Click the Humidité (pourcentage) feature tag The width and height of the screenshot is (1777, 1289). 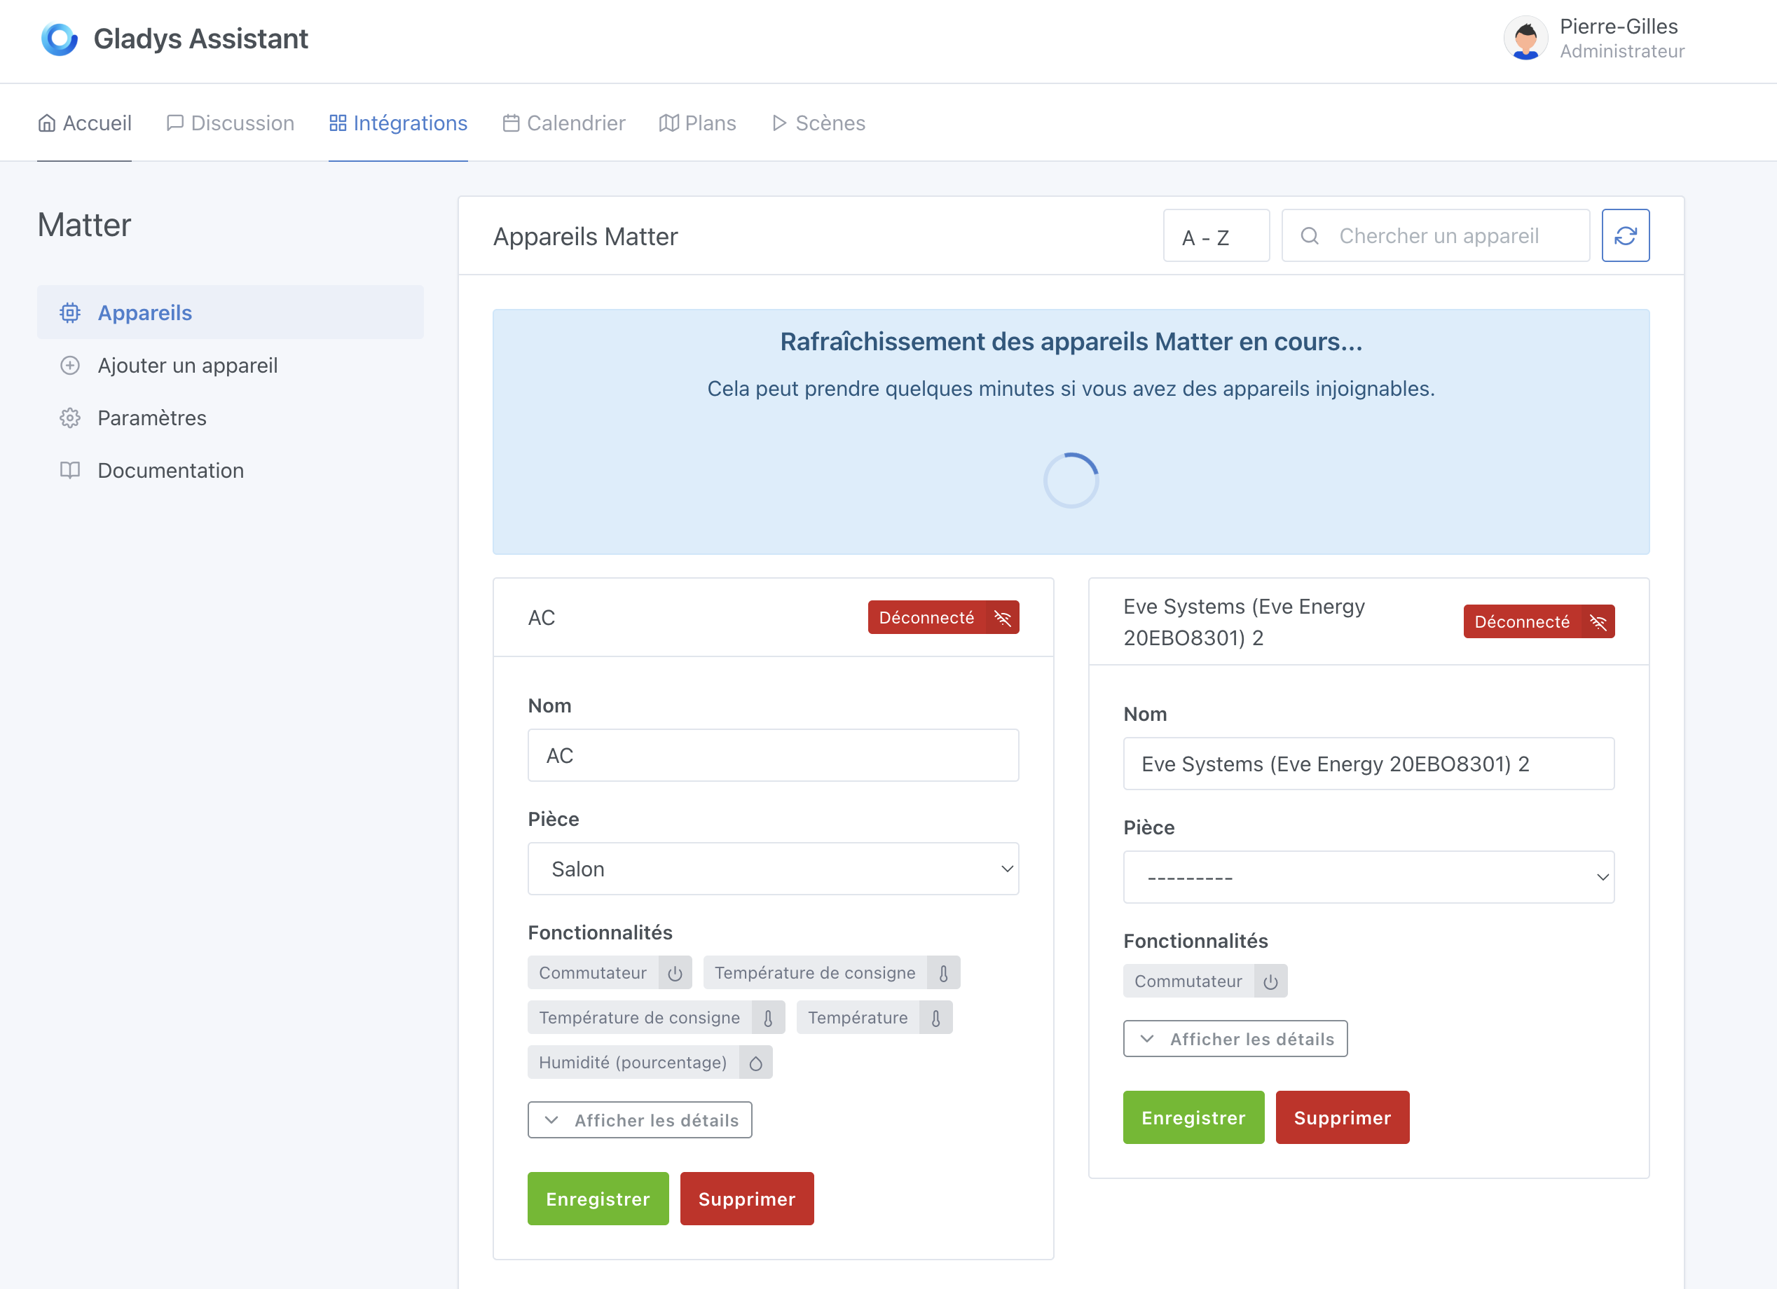tap(650, 1063)
